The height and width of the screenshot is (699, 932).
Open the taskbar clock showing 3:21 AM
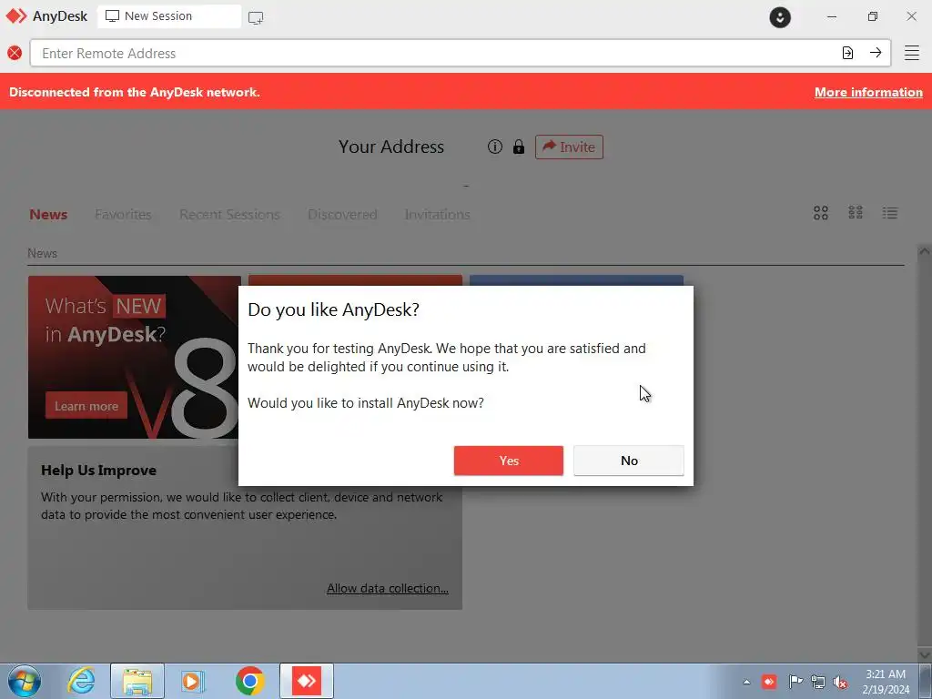tap(886, 682)
